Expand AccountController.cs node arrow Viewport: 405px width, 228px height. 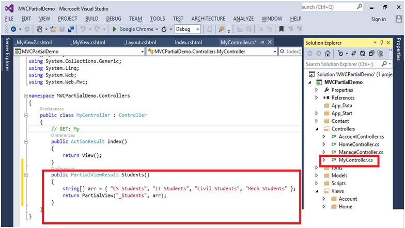coord(323,137)
